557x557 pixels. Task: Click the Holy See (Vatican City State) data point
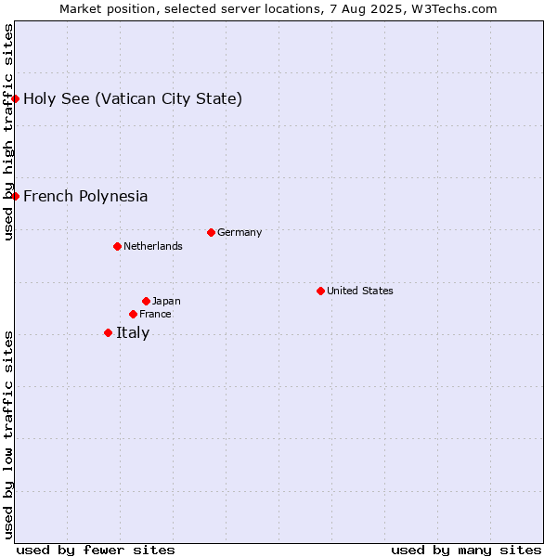15,98
